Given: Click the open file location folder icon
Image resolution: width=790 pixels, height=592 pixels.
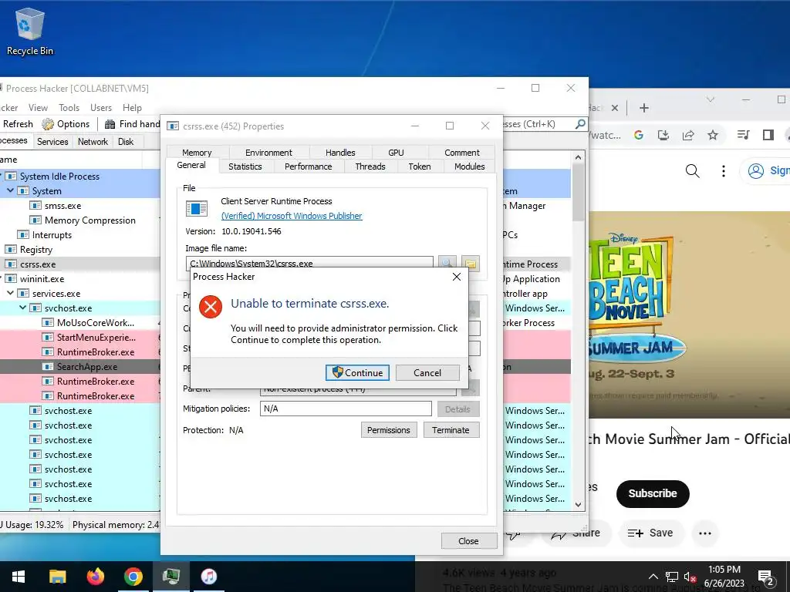Looking at the screenshot, I should (470, 264).
